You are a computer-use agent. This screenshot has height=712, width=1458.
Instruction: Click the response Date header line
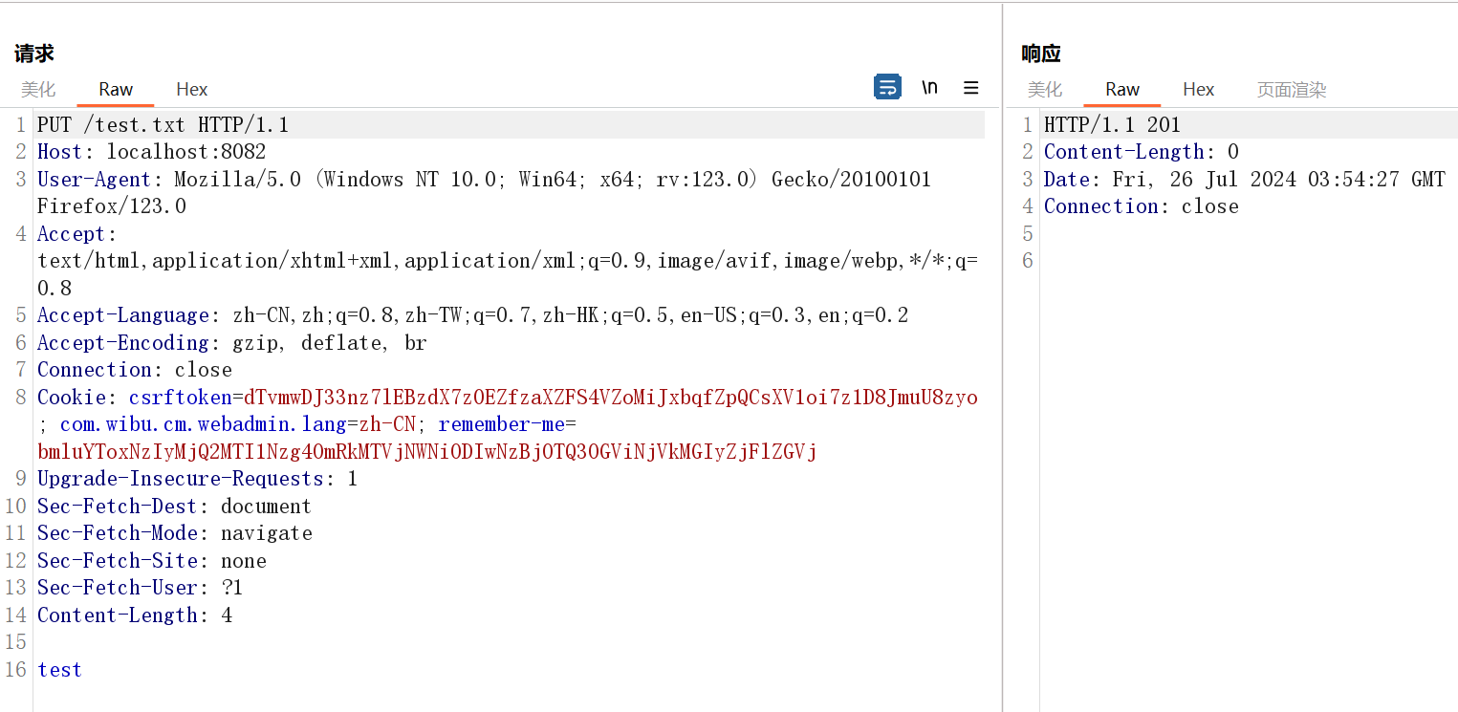(x=1245, y=179)
